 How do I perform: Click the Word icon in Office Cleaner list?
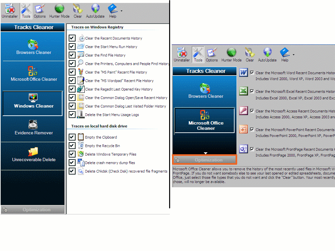point(243,72)
